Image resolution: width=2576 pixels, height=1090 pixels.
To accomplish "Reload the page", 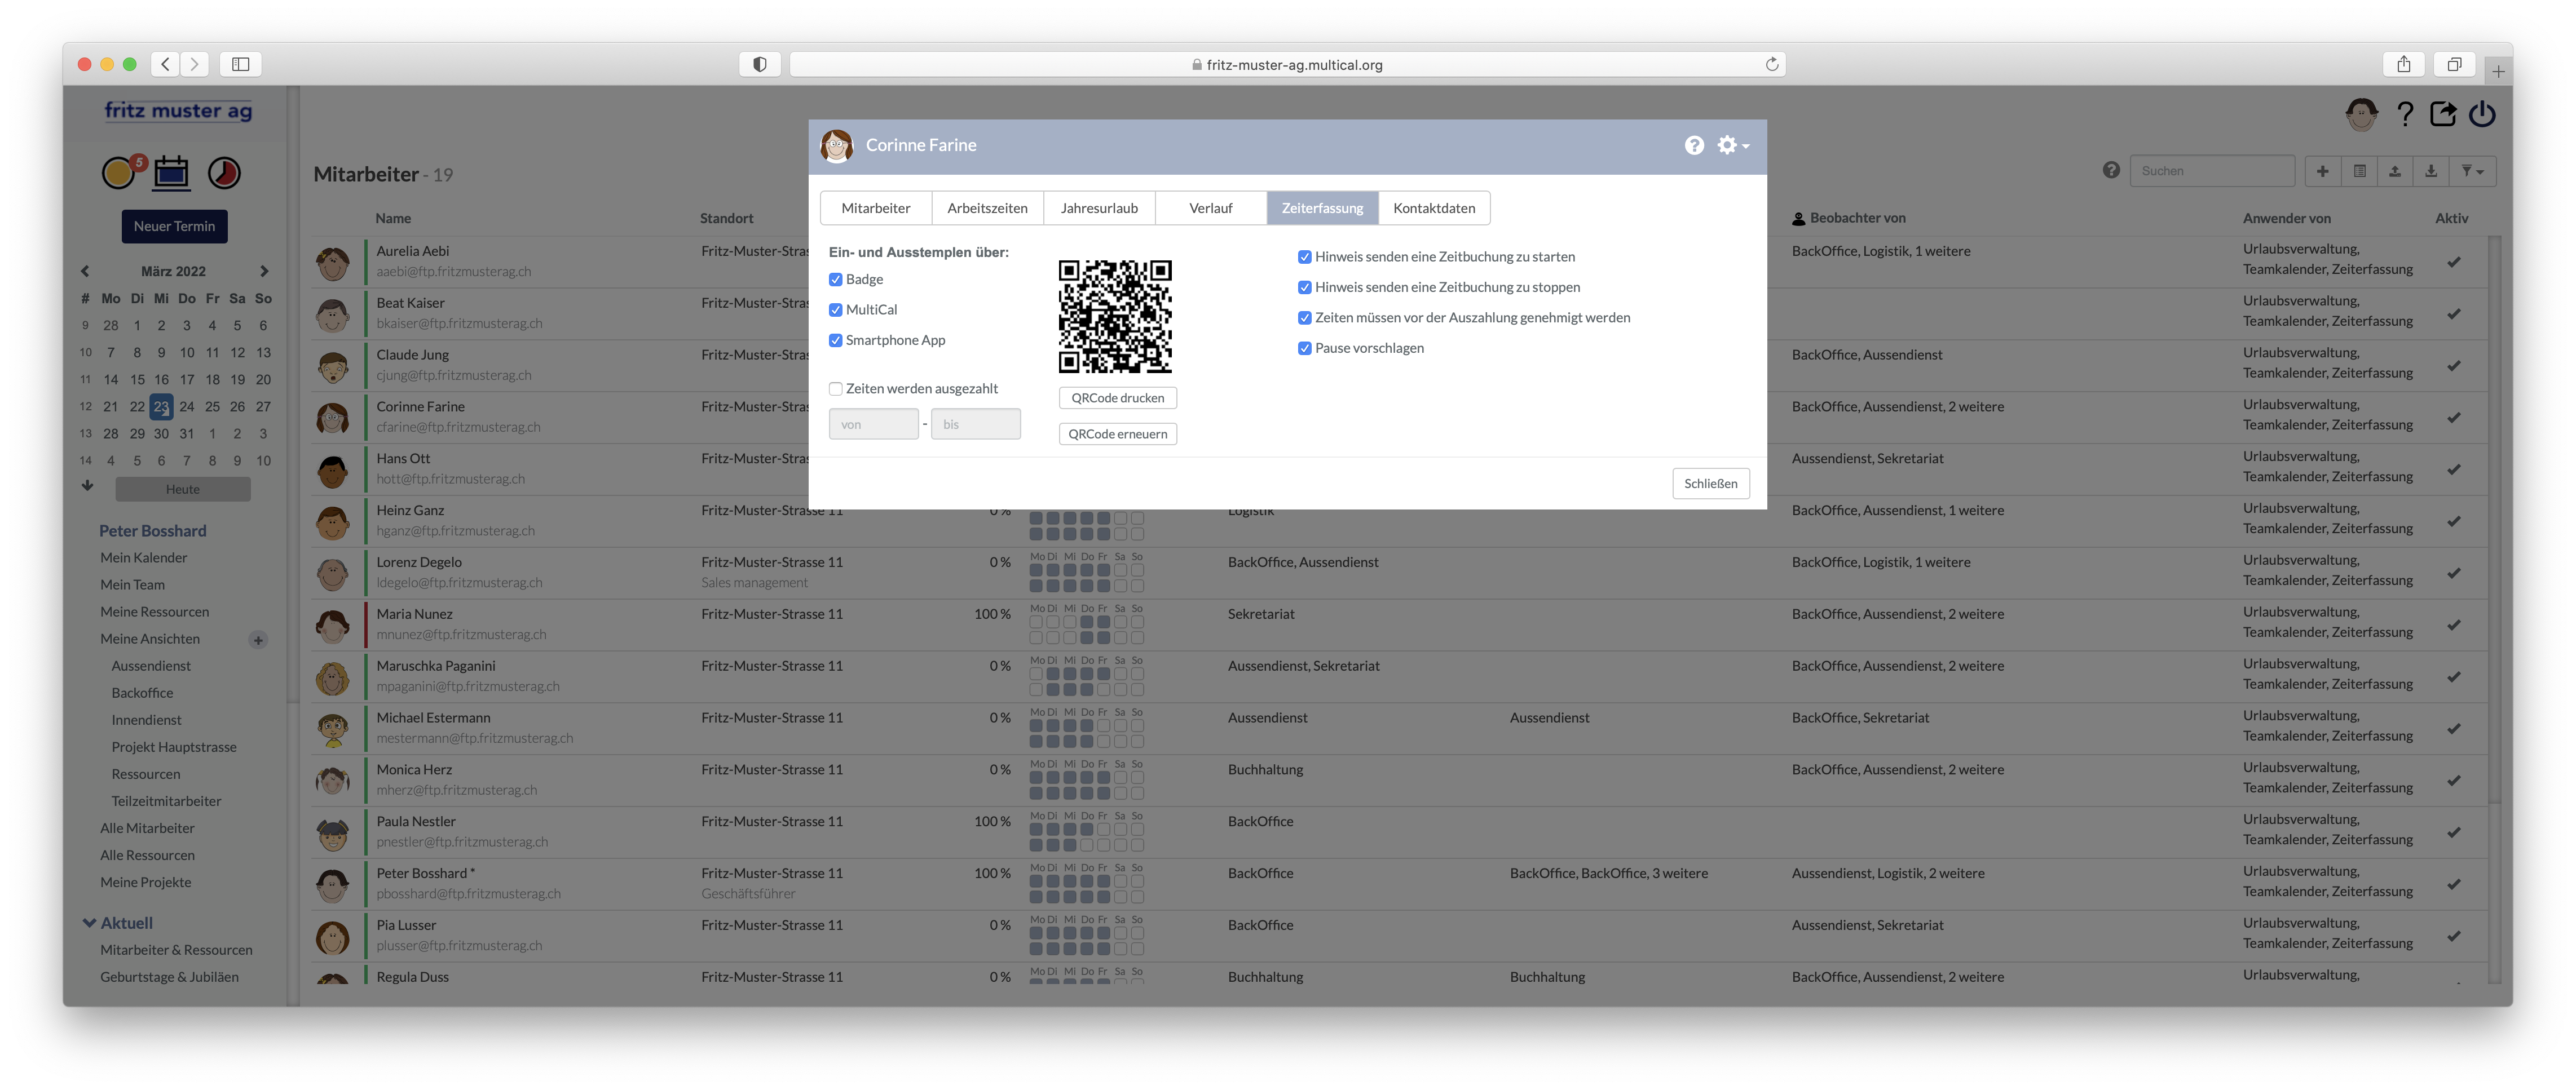I will pos(1771,64).
